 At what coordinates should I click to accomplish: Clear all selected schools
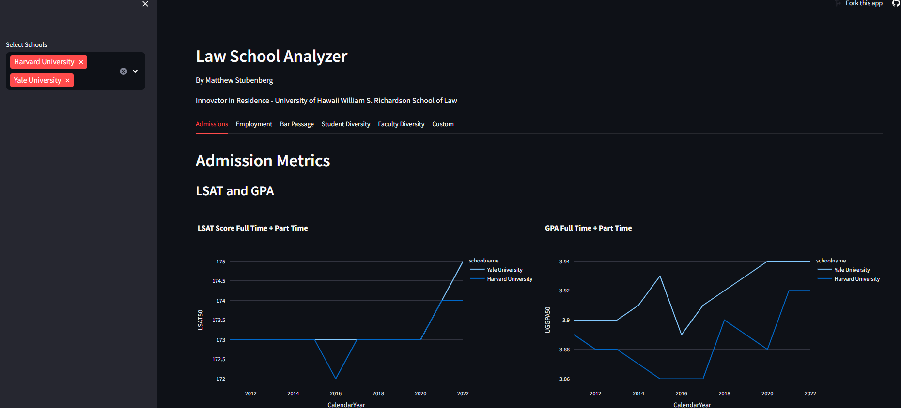(x=124, y=71)
